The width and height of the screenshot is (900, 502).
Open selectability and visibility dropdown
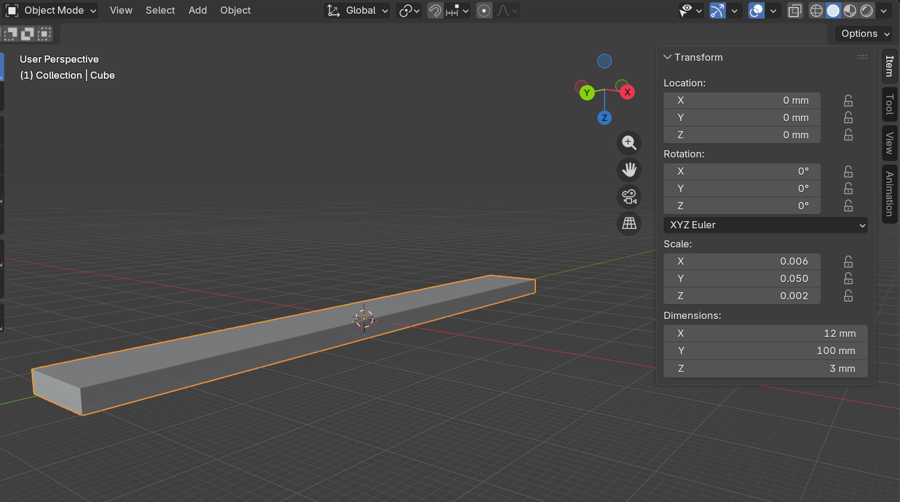click(x=691, y=11)
